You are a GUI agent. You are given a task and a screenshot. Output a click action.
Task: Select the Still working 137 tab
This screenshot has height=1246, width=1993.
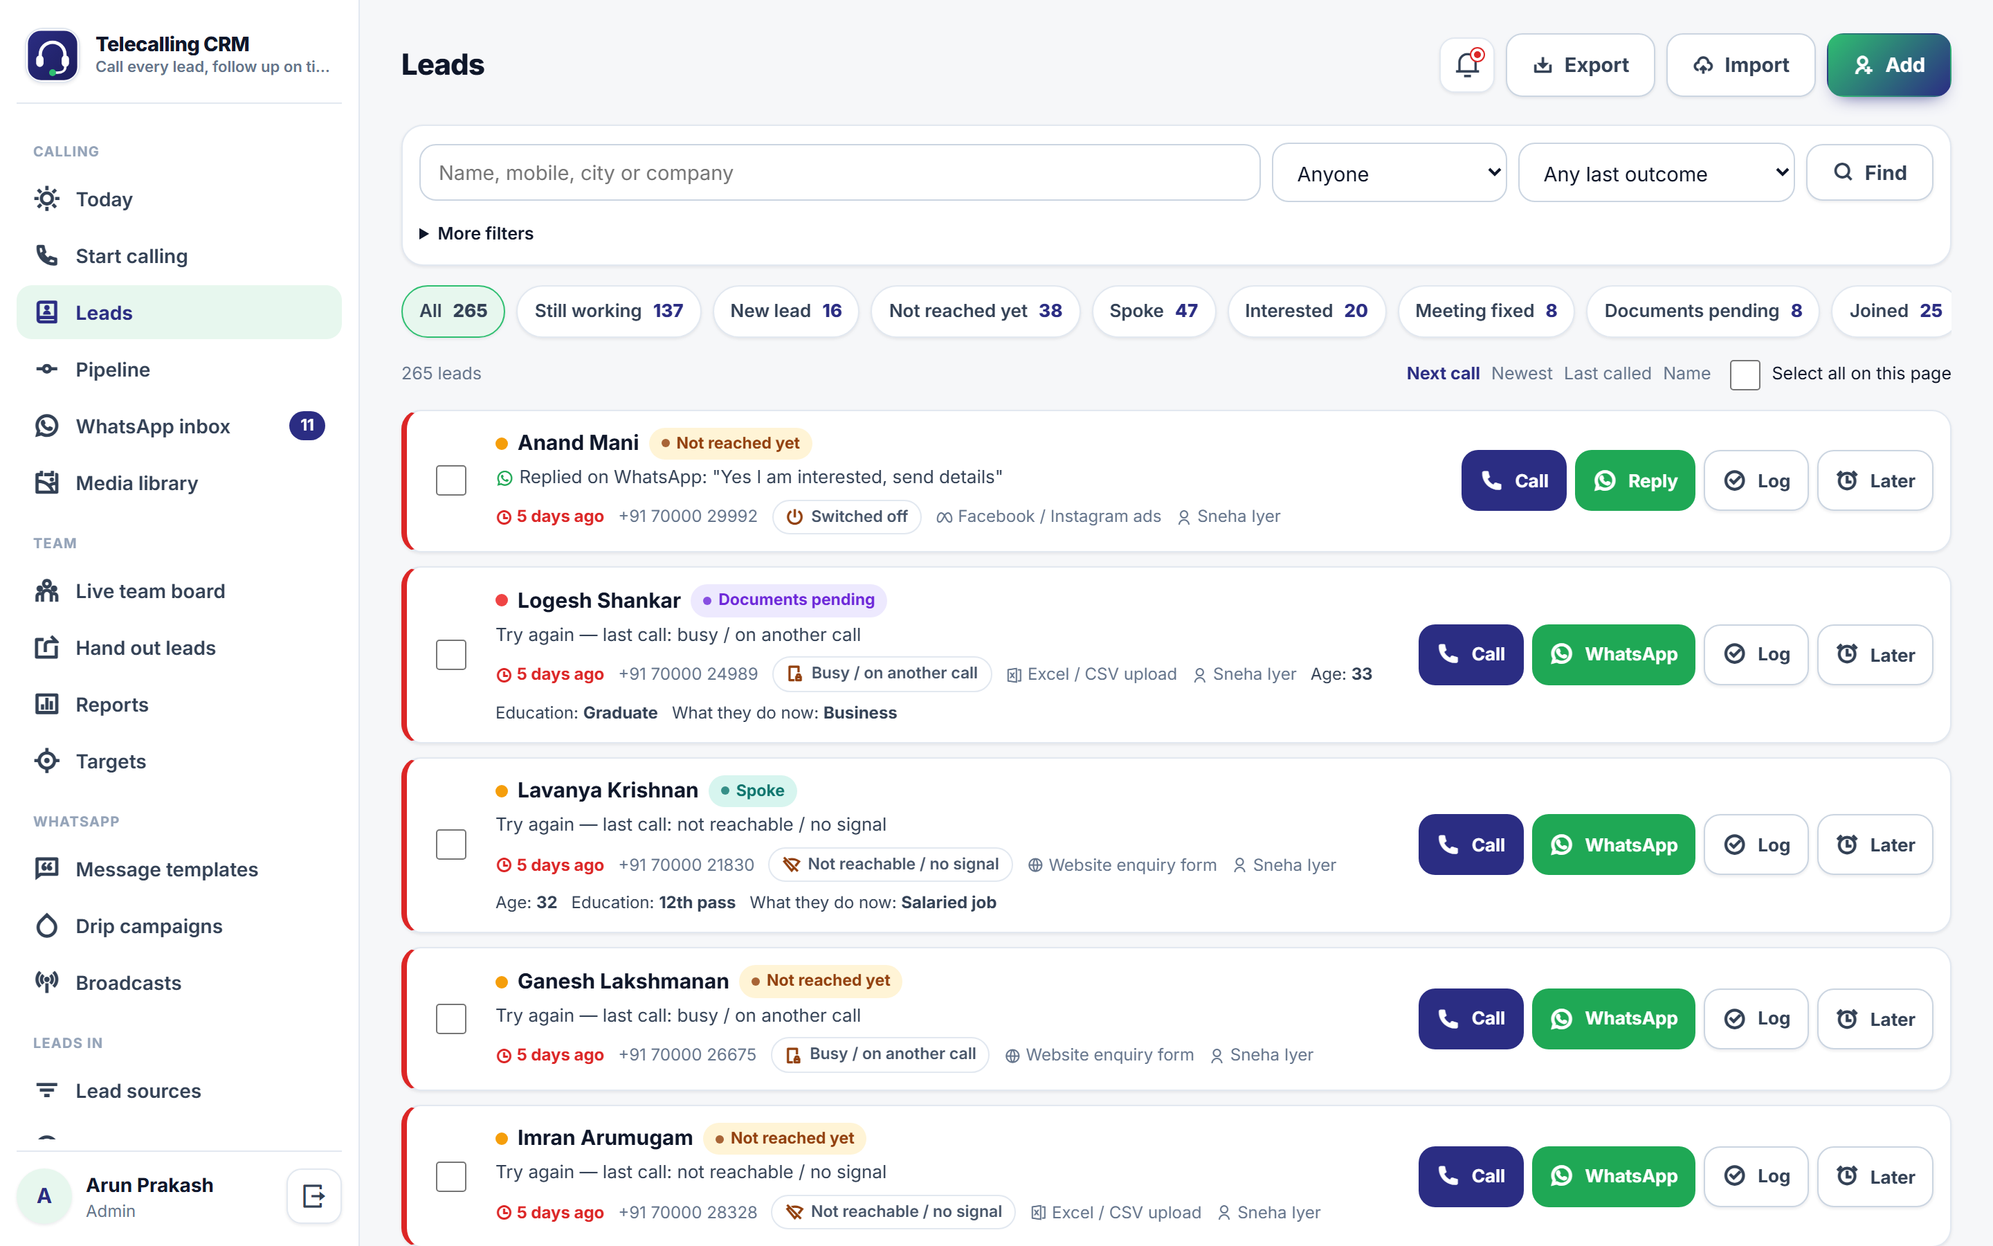[608, 311]
